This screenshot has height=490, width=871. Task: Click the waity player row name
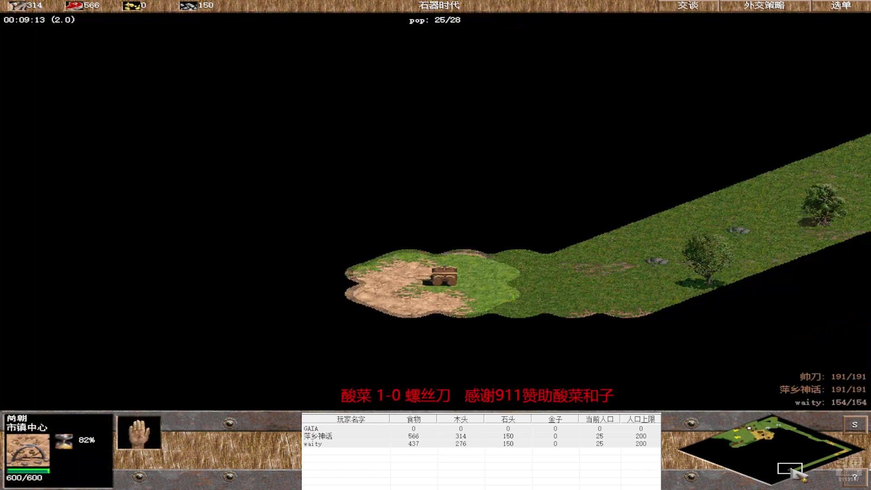tap(313, 444)
